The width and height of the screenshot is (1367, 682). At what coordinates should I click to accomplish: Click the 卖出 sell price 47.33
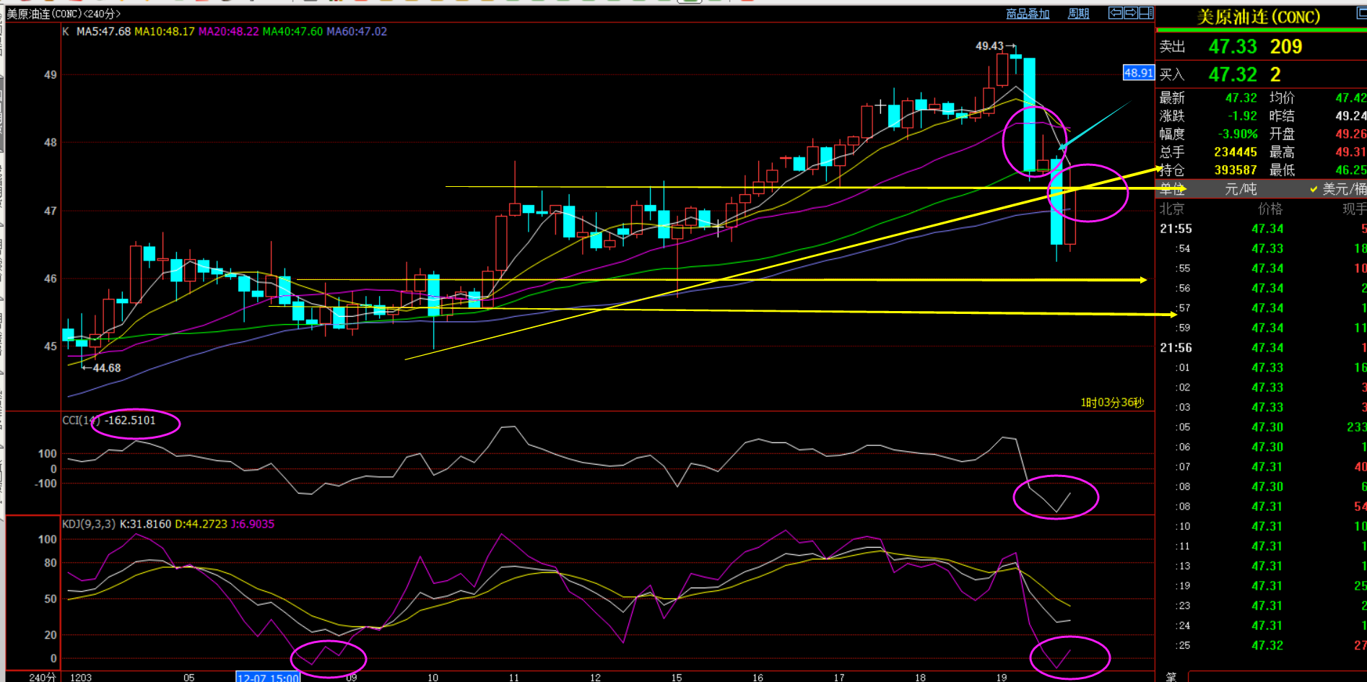click(x=1233, y=47)
